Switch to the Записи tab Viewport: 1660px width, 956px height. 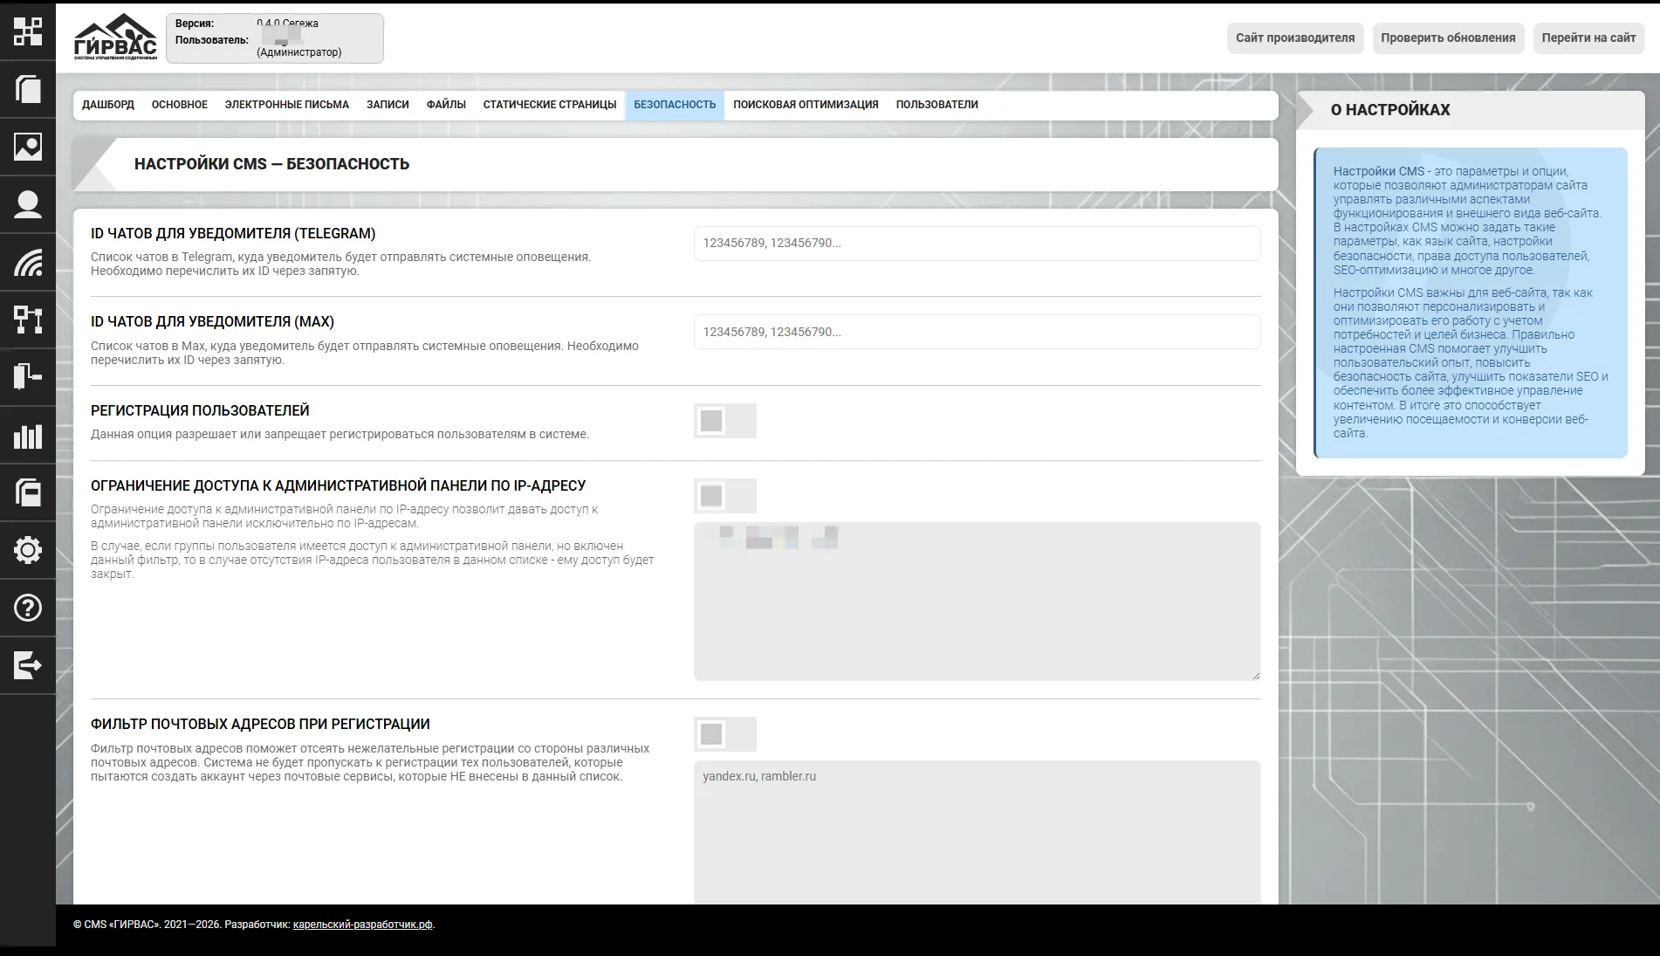tap(388, 105)
